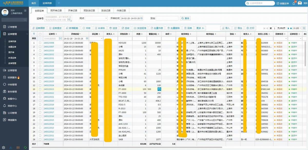Click the filter funnel icon in table header
This screenshot has height=150, width=308.
[34, 34]
